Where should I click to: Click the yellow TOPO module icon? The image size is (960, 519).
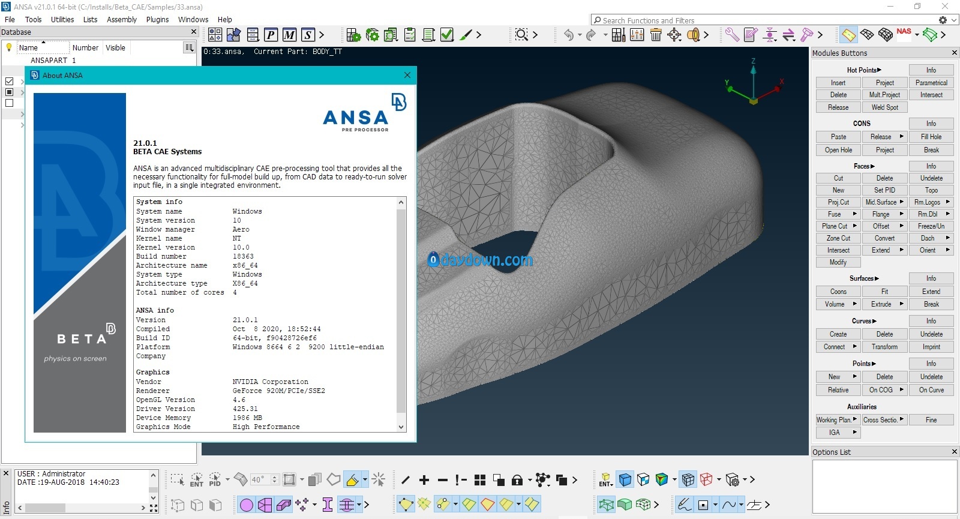(x=848, y=35)
